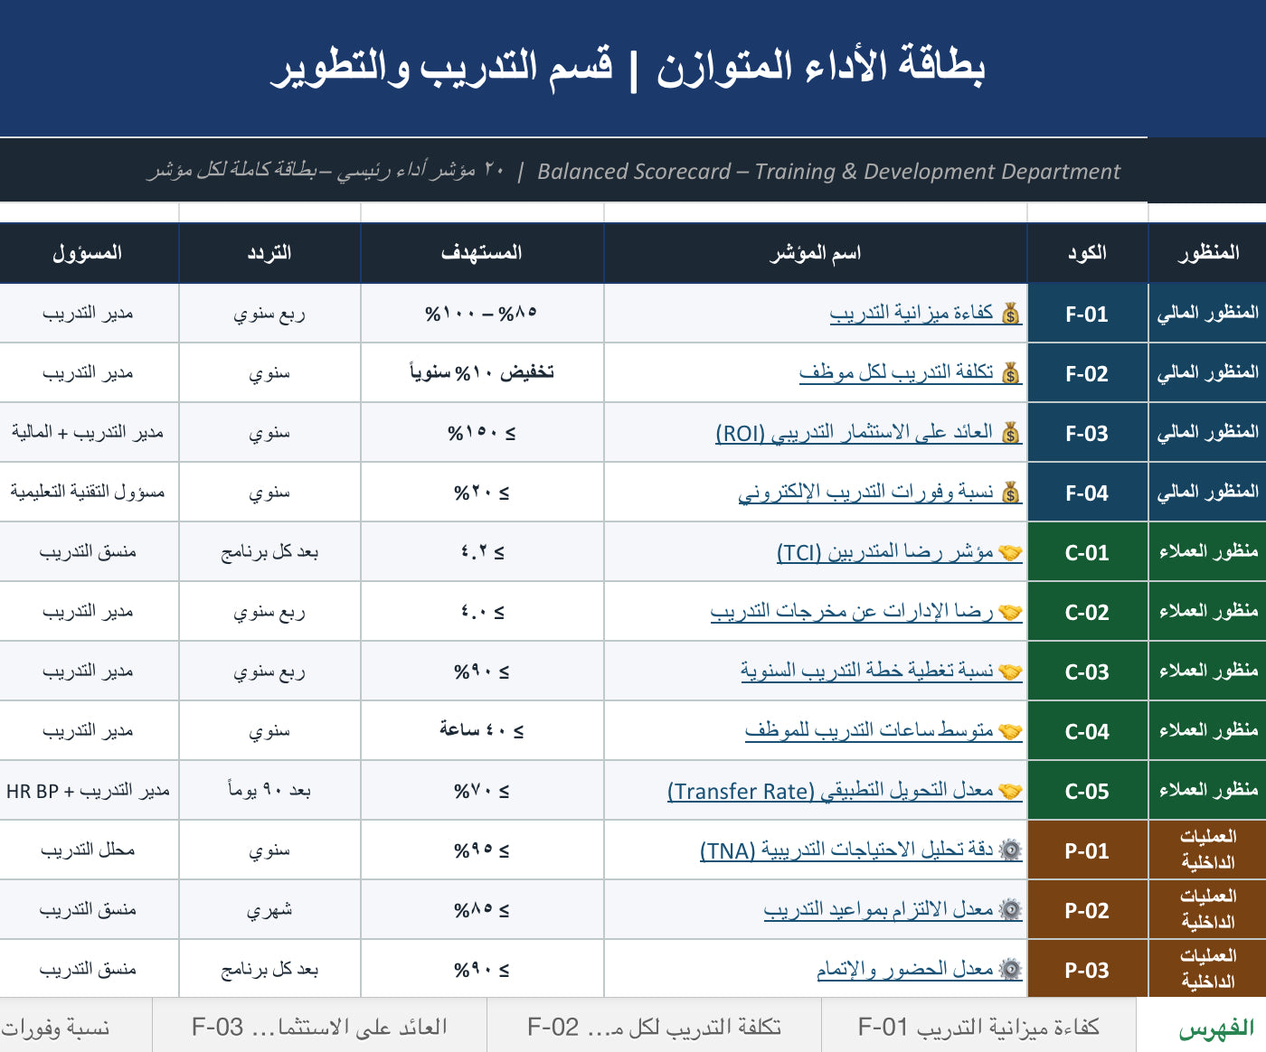
Task: Select the P-01 code cell
Action: coord(1087,850)
